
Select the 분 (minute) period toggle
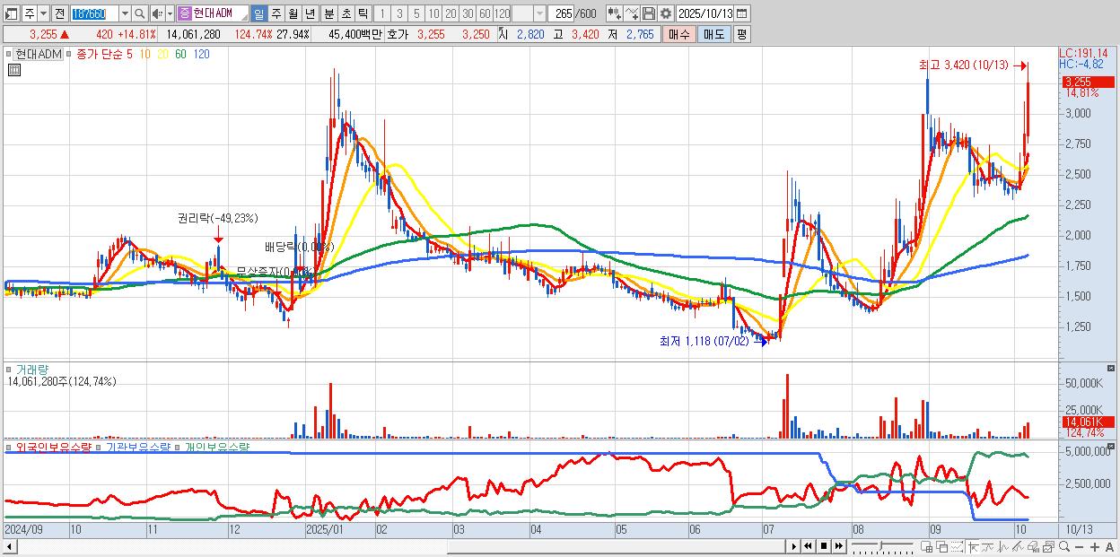click(328, 13)
